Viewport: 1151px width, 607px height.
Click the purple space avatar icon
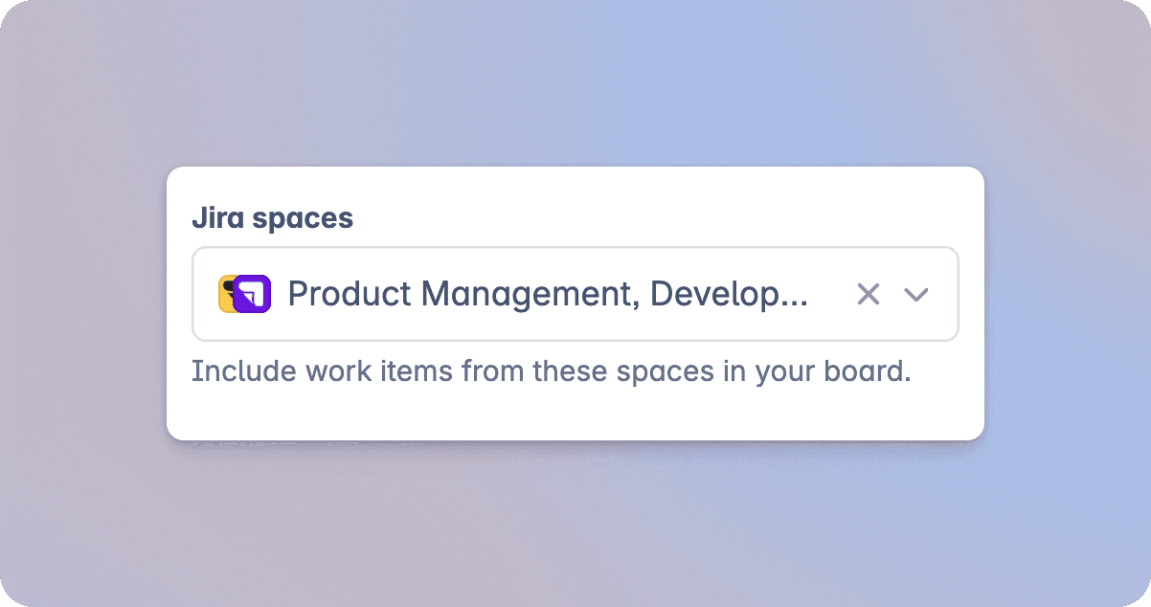point(254,294)
